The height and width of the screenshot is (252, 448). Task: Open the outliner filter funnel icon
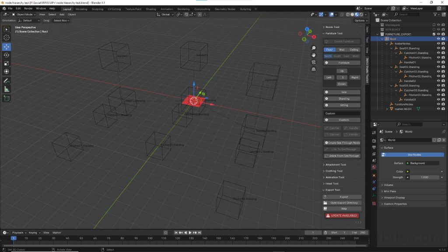click(435, 14)
